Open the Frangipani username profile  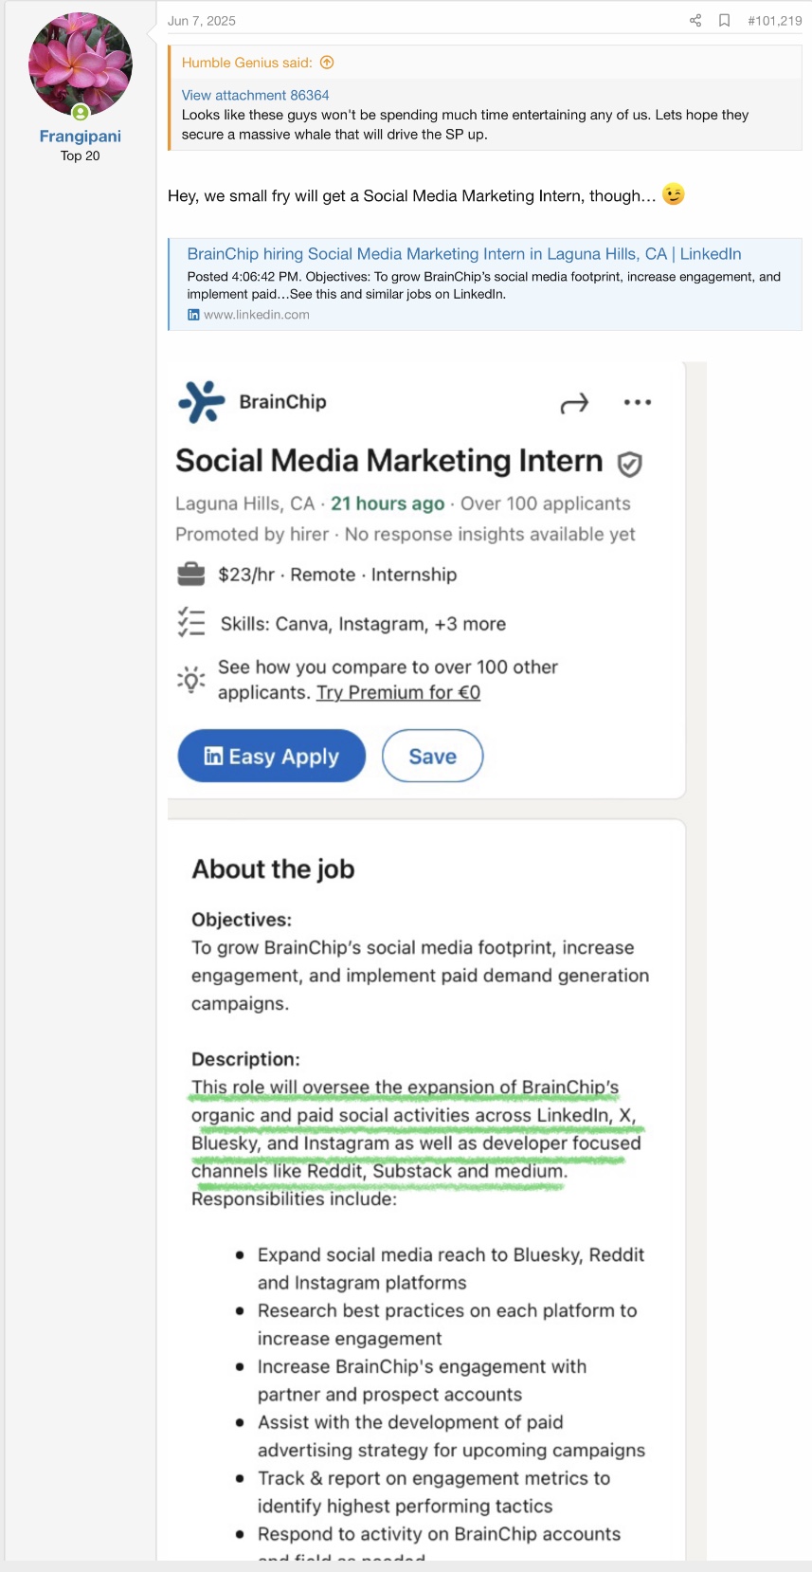click(81, 137)
